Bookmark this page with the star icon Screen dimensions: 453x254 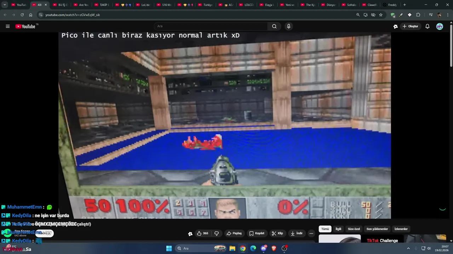381,15
